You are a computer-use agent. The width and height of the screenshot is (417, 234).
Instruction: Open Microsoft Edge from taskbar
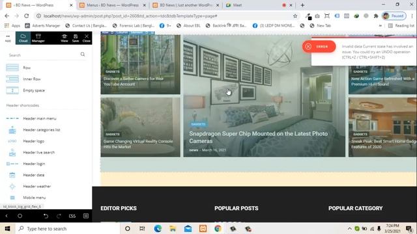pos(158,228)
